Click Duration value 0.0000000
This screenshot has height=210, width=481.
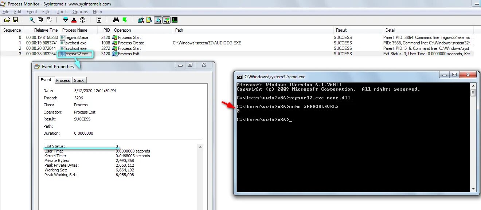[x=83, y=133]
